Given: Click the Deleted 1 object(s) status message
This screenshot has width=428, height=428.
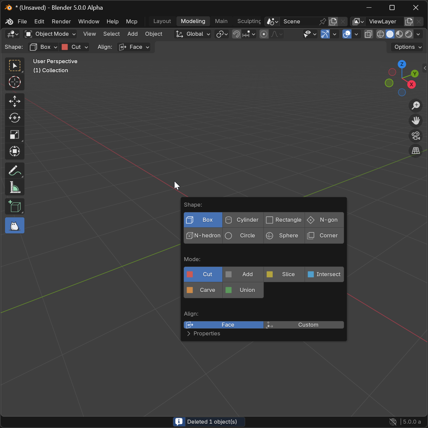Looking at the screenshot, I should pyautogui.click(x=209, y=422).
